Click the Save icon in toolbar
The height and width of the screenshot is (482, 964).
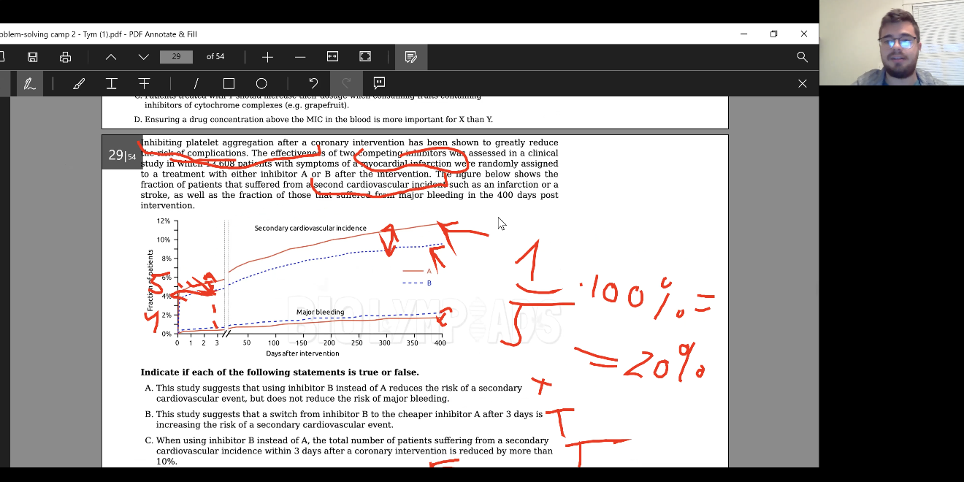click(33, 57)
